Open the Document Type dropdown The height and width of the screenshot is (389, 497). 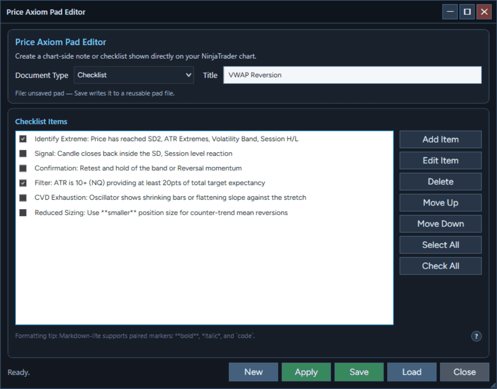134,75
